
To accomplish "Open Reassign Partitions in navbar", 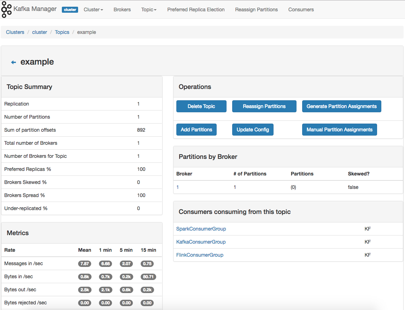I will [x=256, y=10].
